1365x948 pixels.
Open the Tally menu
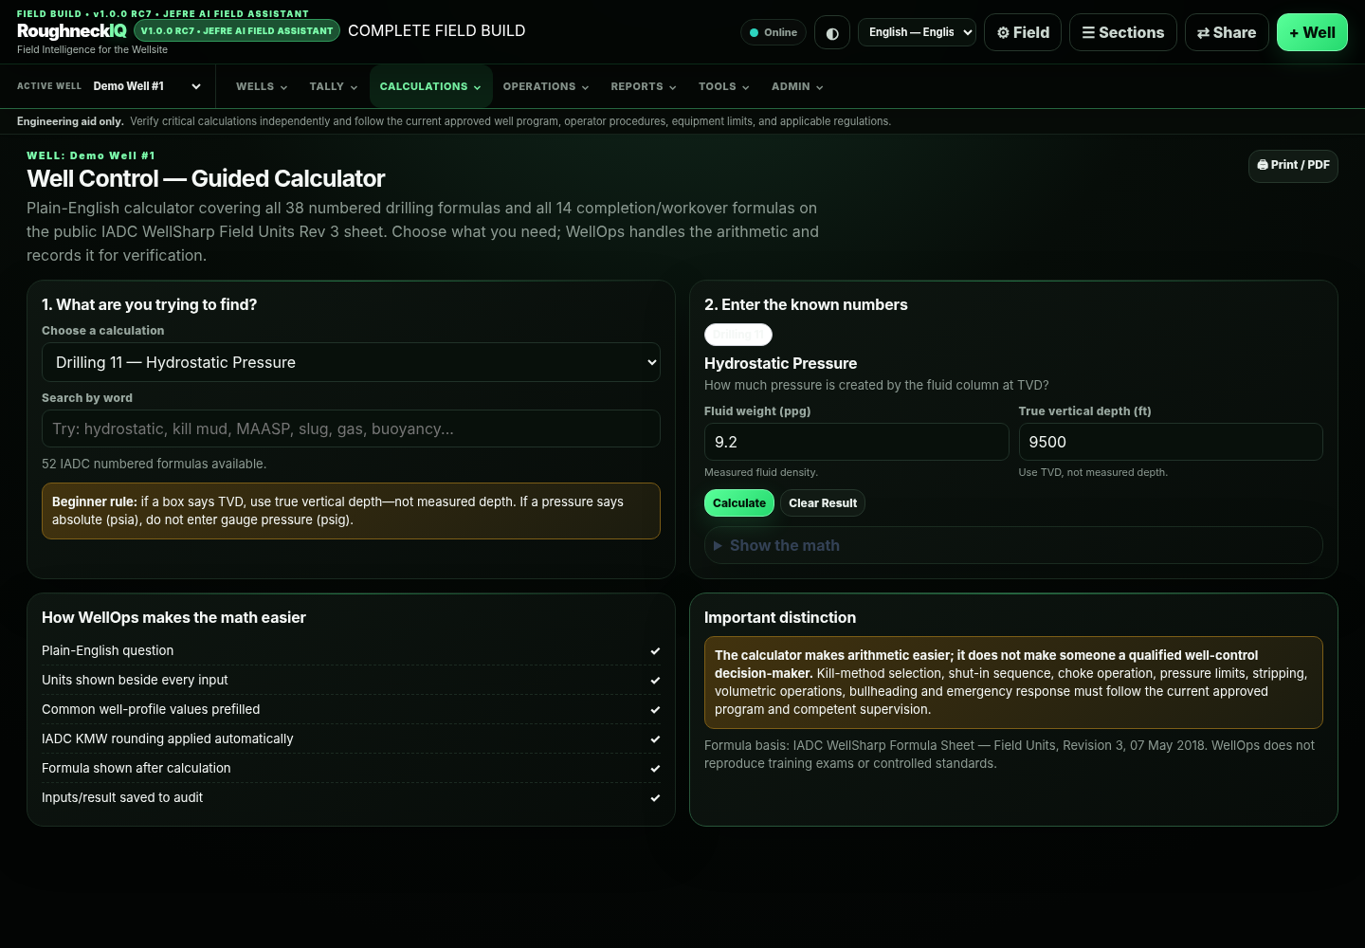[334, 86]
